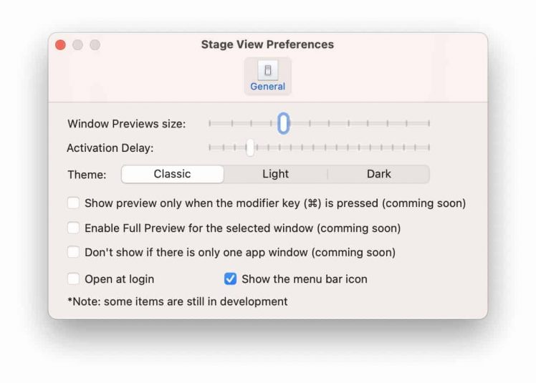Click the right end of Window Previews slider track
The height and width of the screenshot is (383, 536).
pyautogui.click(x=429, y=123)
